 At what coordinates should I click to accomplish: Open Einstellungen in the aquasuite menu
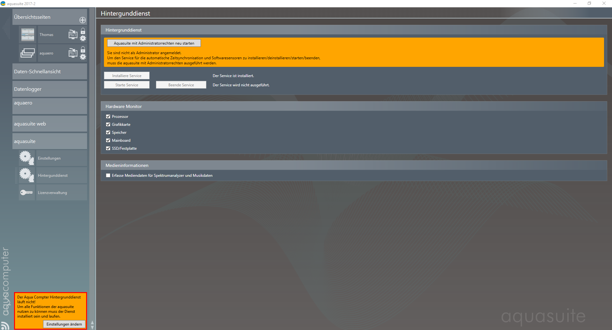coord(61,158)
